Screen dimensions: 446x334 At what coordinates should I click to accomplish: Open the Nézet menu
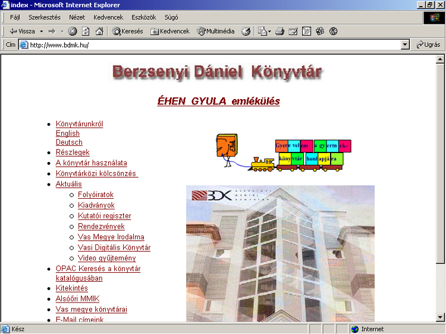(x=77, y=17)
